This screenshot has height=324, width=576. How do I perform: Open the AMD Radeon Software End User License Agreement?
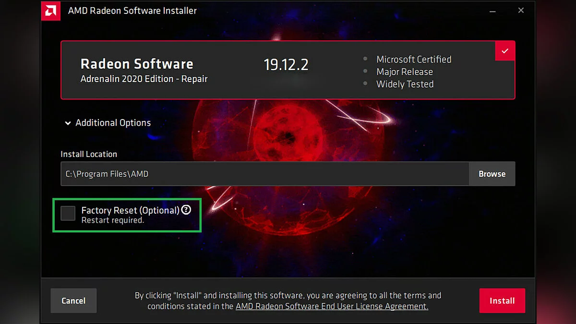[332, 306]
